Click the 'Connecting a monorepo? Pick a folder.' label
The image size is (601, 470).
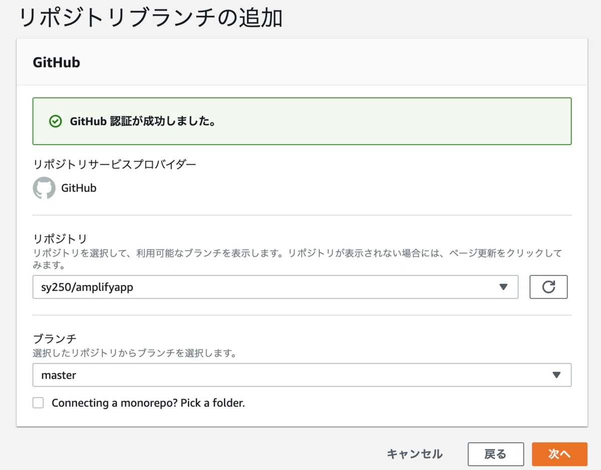(148, 403)
